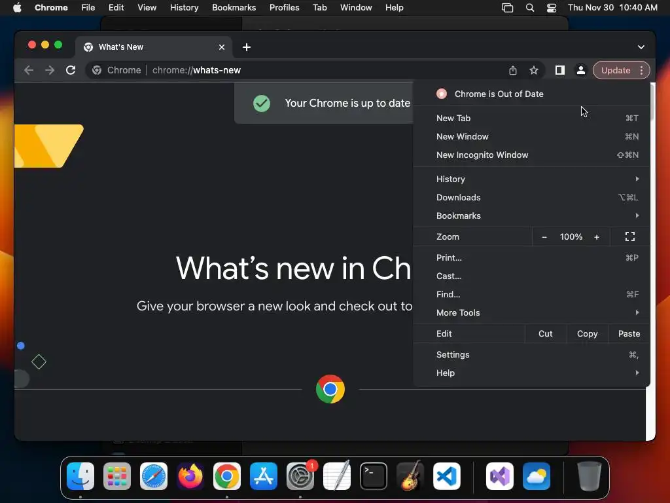Open the Apple menu
This screenshot has width=670, height=503.
(17, 8)
